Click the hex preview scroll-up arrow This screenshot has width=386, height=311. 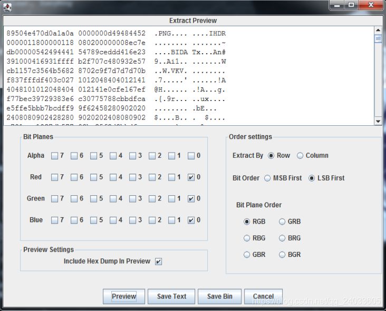click(x=378, y=30)
